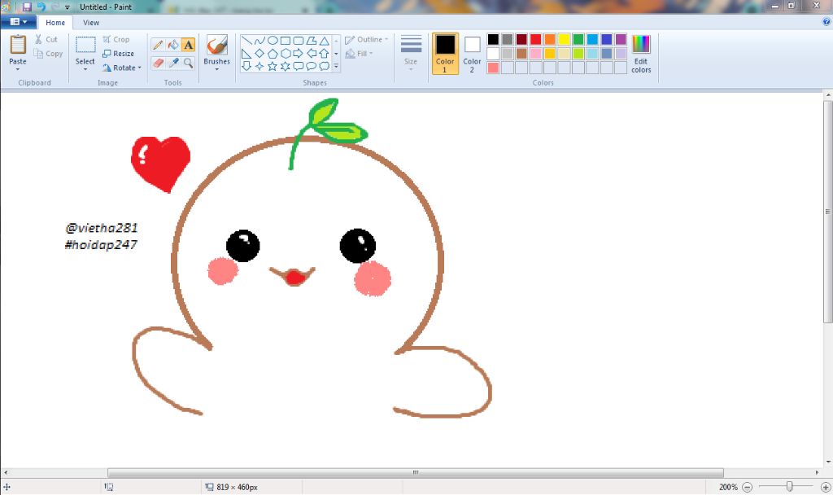Expand the Paste options arrow

tap(18, 70)
